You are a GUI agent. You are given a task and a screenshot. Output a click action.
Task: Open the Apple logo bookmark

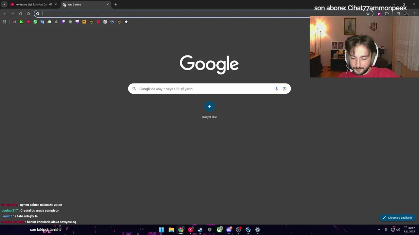coord(56,22)
